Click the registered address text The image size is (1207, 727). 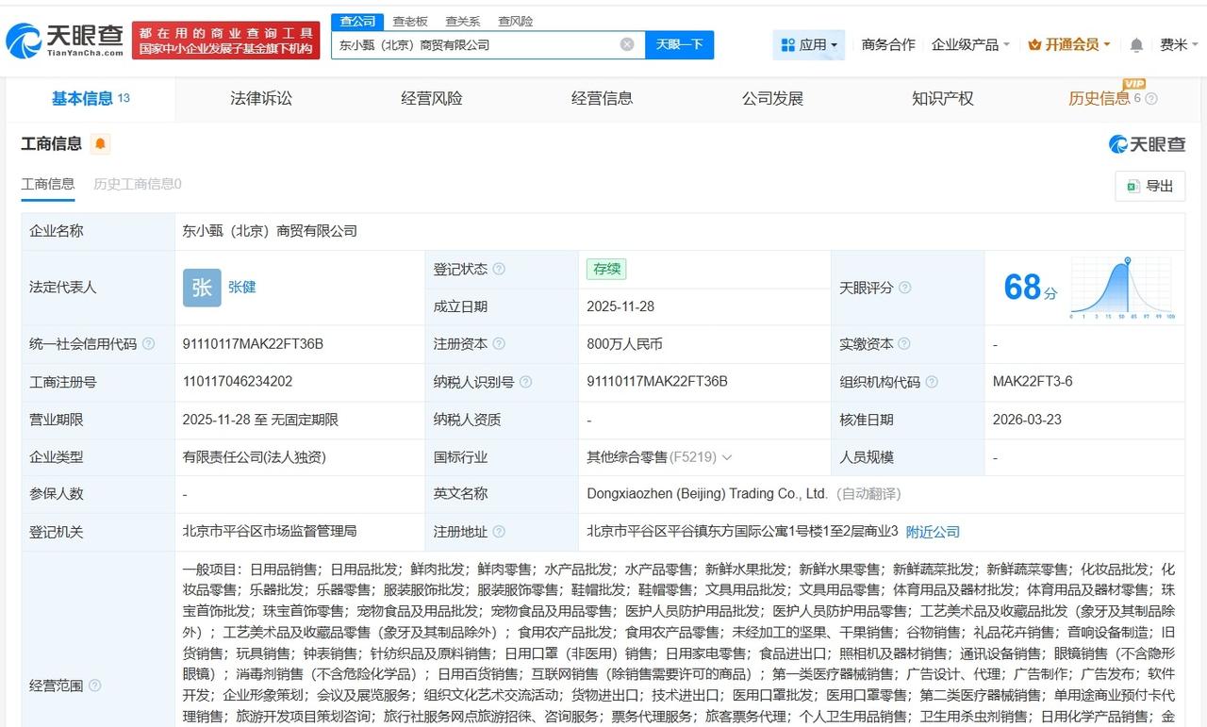(742, 532)
